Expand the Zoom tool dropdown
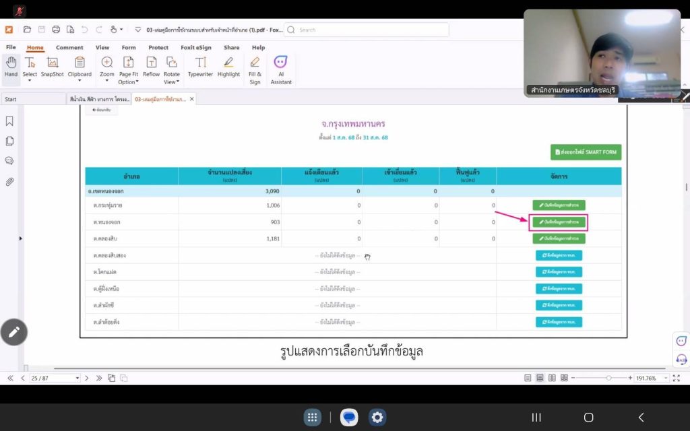 pos(107,81)
